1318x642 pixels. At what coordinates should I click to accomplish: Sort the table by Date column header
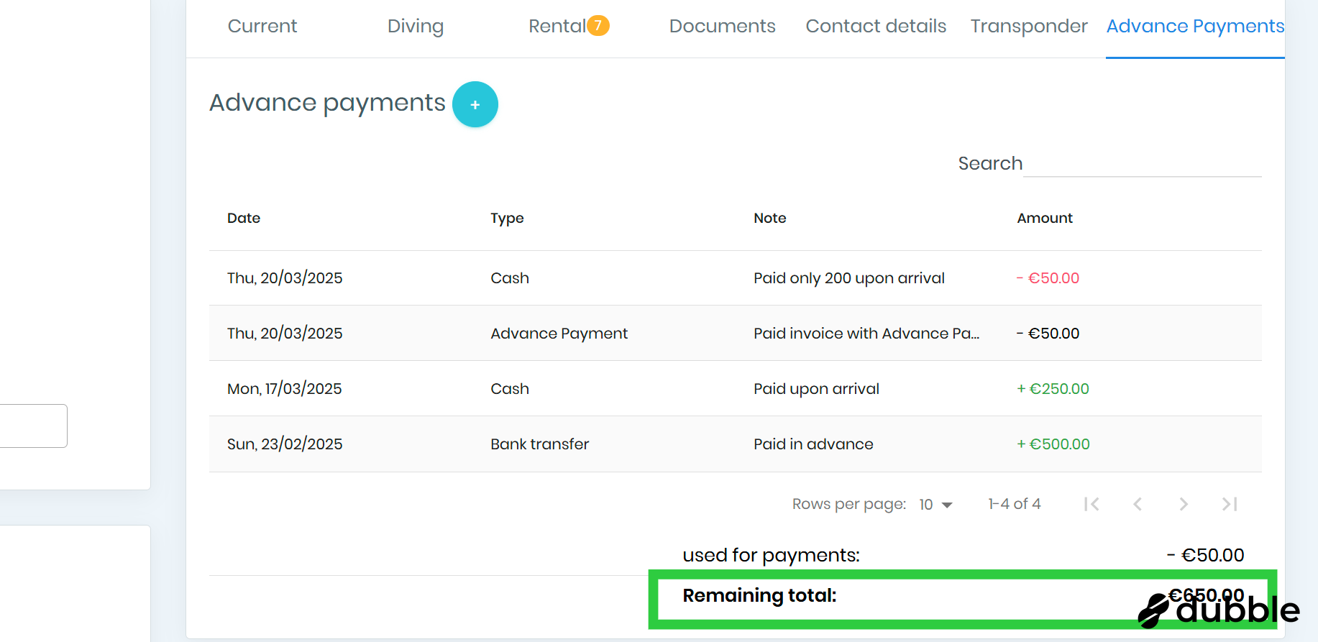pos(244,219)
